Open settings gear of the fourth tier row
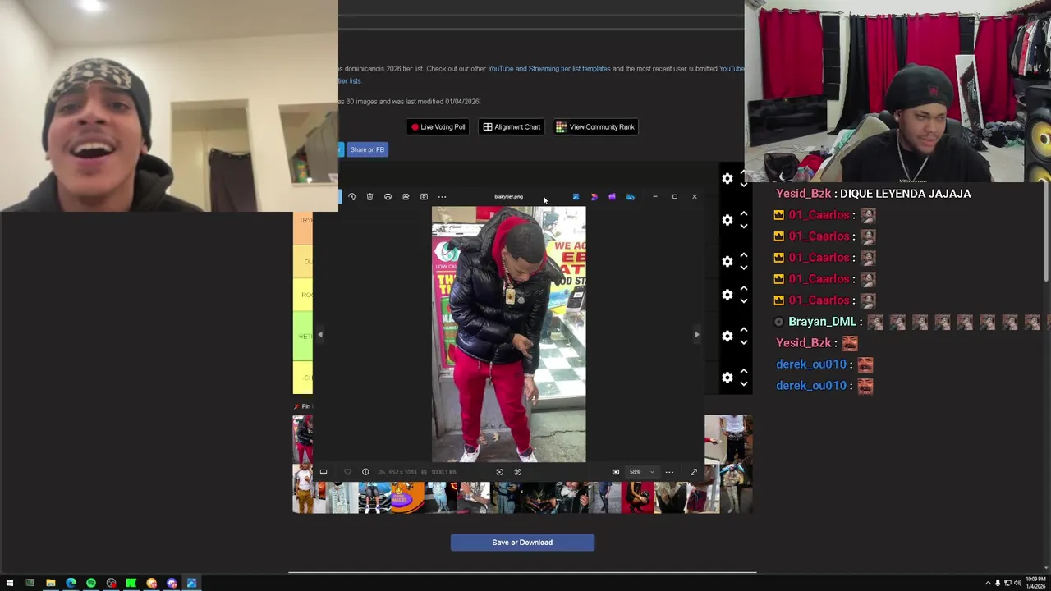1051x591 pixels. click(727, 295)
